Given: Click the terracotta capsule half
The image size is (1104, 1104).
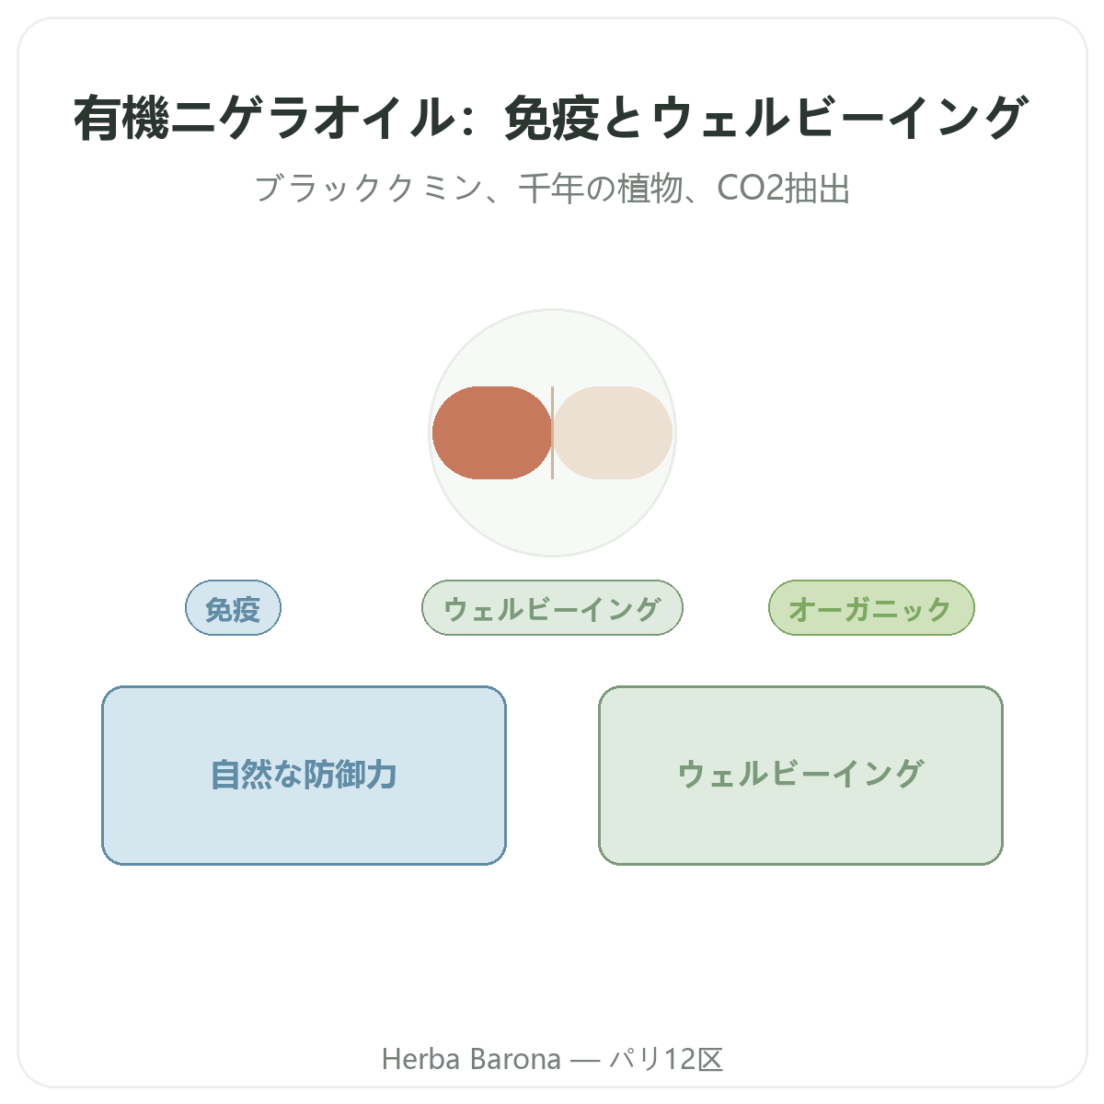Looking at the screenshot, I should click(491, 432).
